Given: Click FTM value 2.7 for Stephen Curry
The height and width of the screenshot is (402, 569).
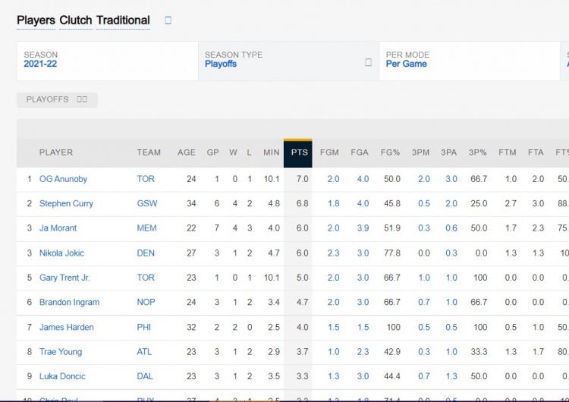Looking at the screenshot, I should (x=511, y=203).
